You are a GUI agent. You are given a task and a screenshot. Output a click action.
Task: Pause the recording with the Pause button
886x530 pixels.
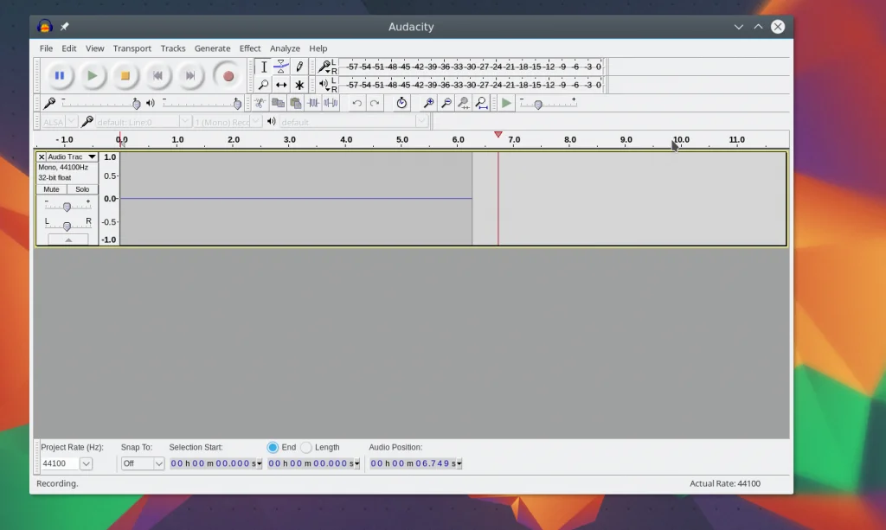pyautogui.click(x=59, y=76)
